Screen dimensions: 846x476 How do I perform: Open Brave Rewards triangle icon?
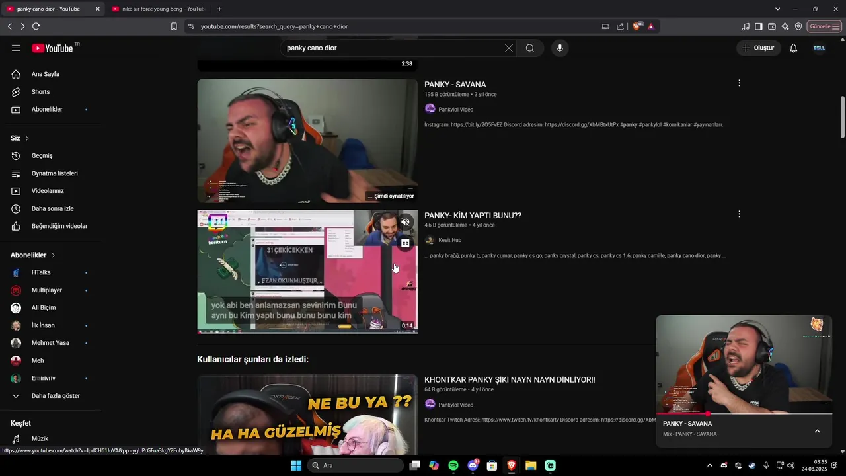651,26
